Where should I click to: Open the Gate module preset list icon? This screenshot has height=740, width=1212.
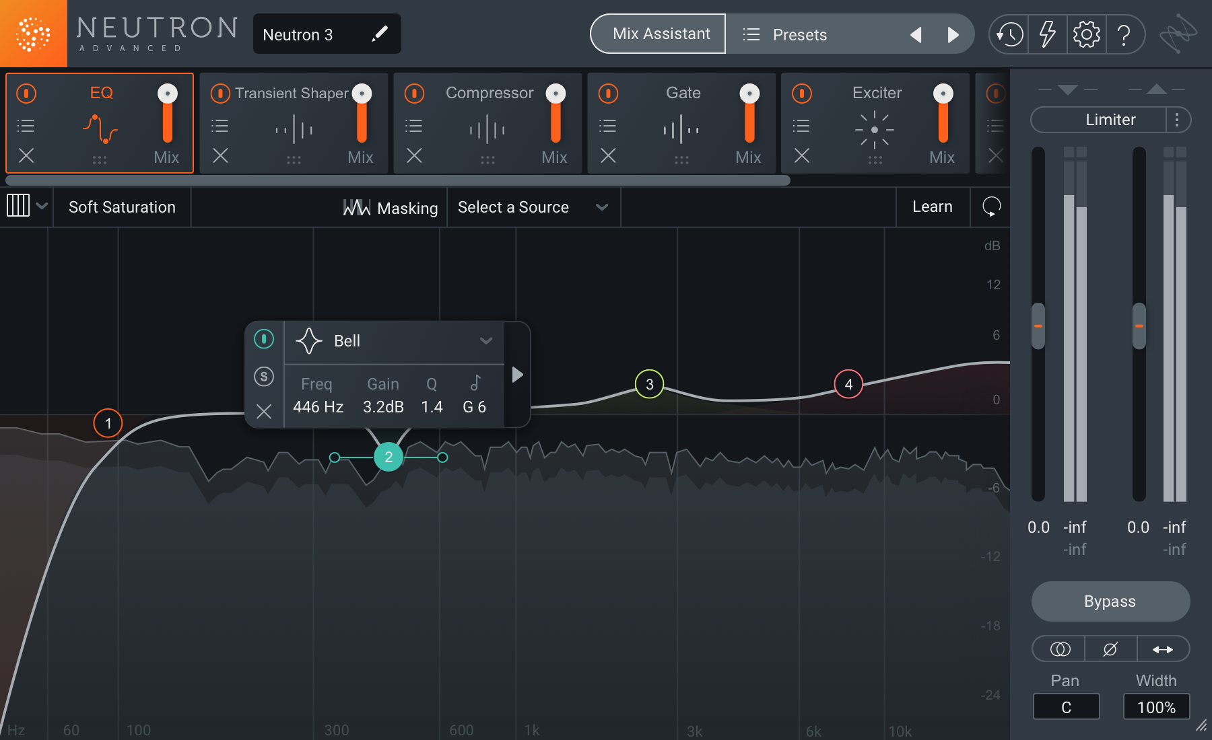(x=607, y=126)
